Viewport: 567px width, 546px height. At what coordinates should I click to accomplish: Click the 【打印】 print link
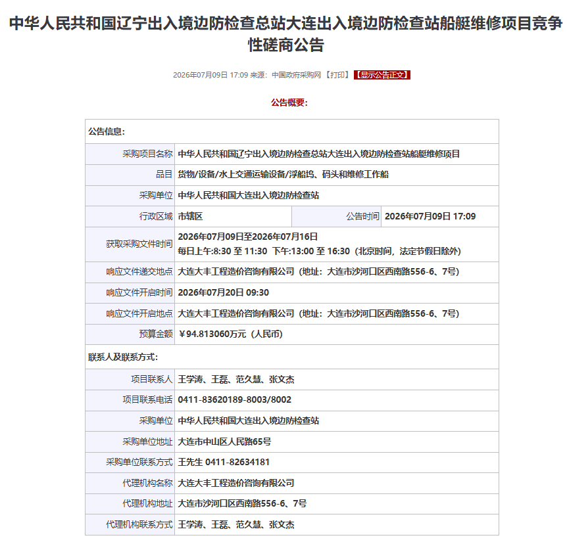point(337,75)
